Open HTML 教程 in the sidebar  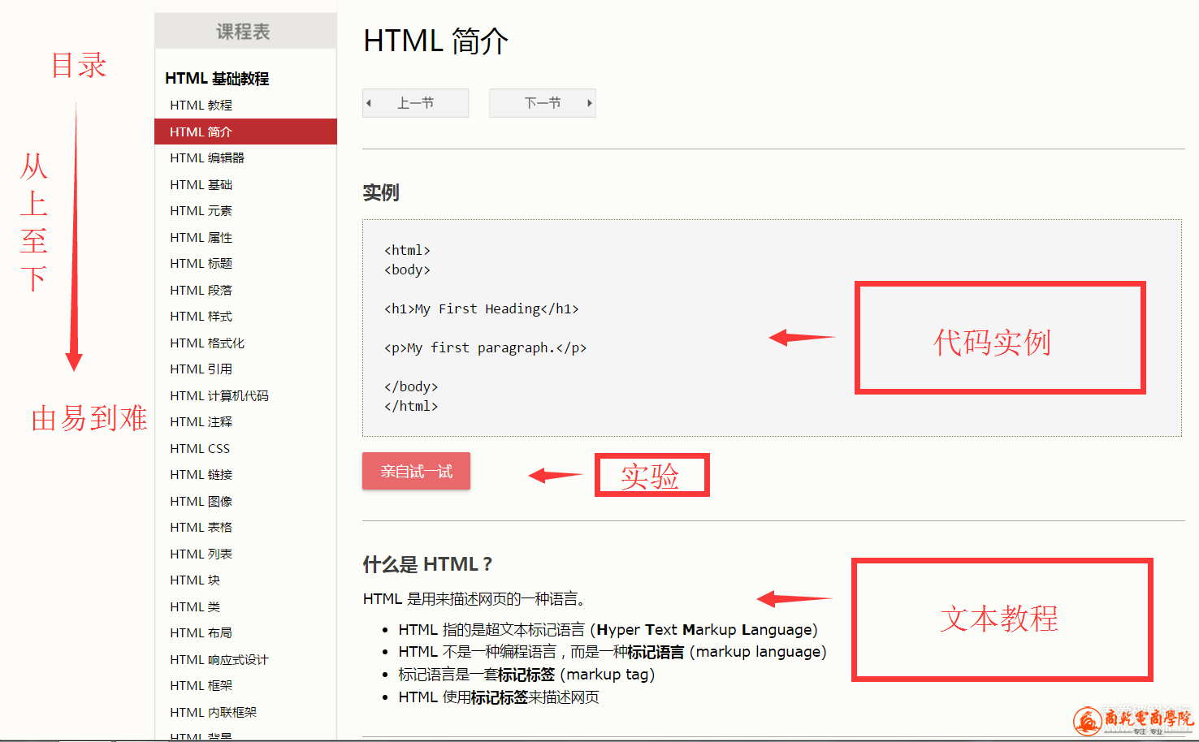coord(201,106)
